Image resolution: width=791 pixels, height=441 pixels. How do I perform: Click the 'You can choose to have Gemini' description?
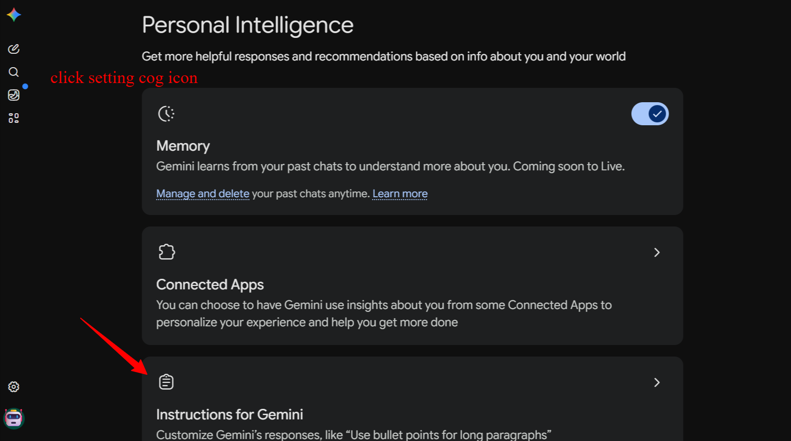[x=384, y=314]
